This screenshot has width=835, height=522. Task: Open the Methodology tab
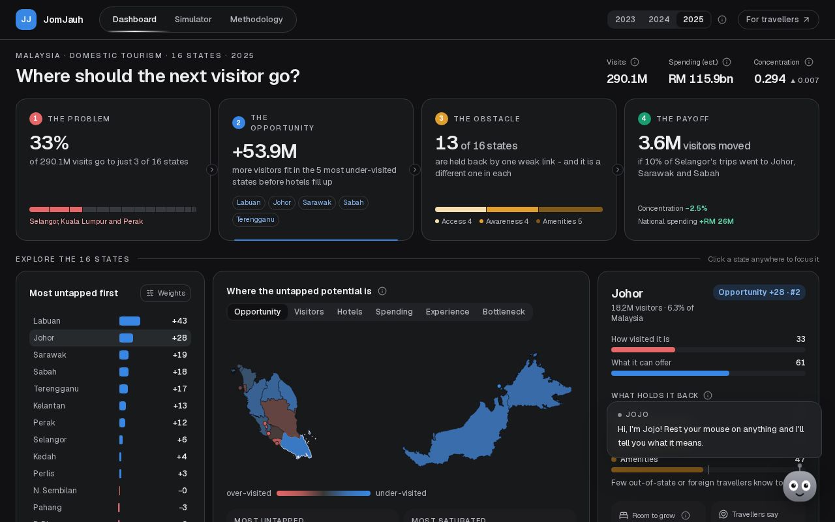[256, 20]
